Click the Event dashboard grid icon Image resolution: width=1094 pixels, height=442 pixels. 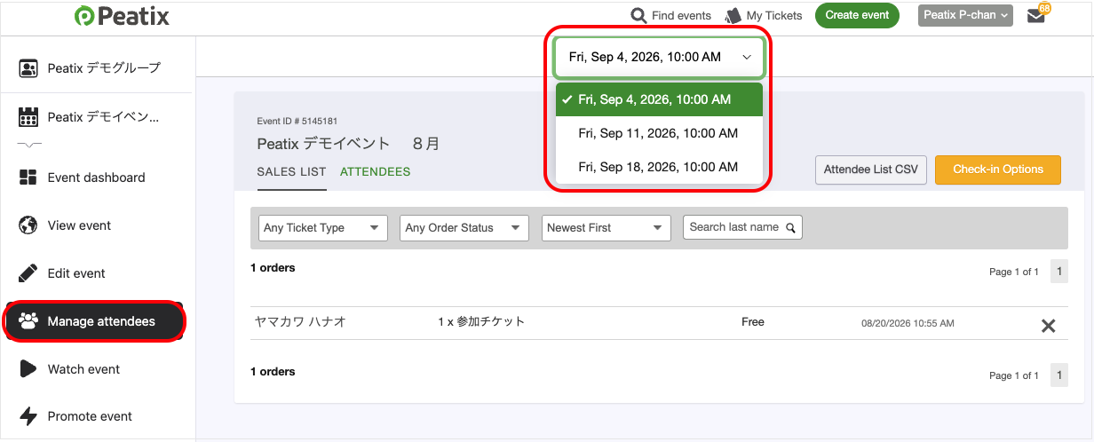tap(28, 178)
